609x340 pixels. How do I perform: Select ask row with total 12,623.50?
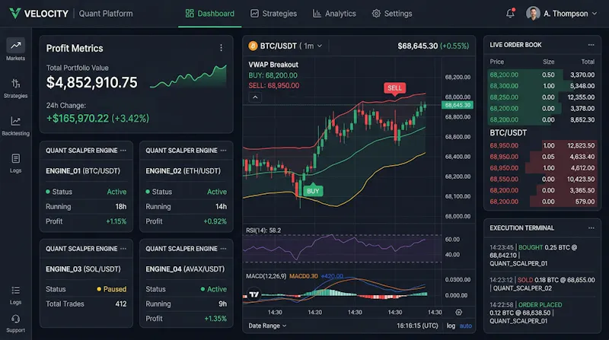pyautogui.click(x=542, y=145)
